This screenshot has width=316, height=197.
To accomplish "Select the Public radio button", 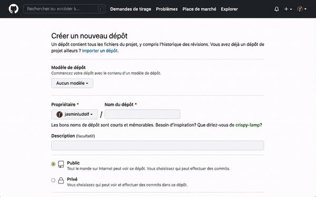I will coord(53,164).
